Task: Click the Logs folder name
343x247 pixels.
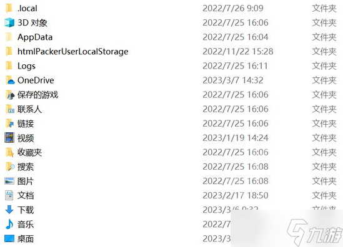Action: coord(26,66)
